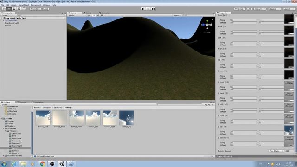Viewport: 297px width, 167px height.
Task: Select the Shaders folder
Action: click(x=10, y=126)
